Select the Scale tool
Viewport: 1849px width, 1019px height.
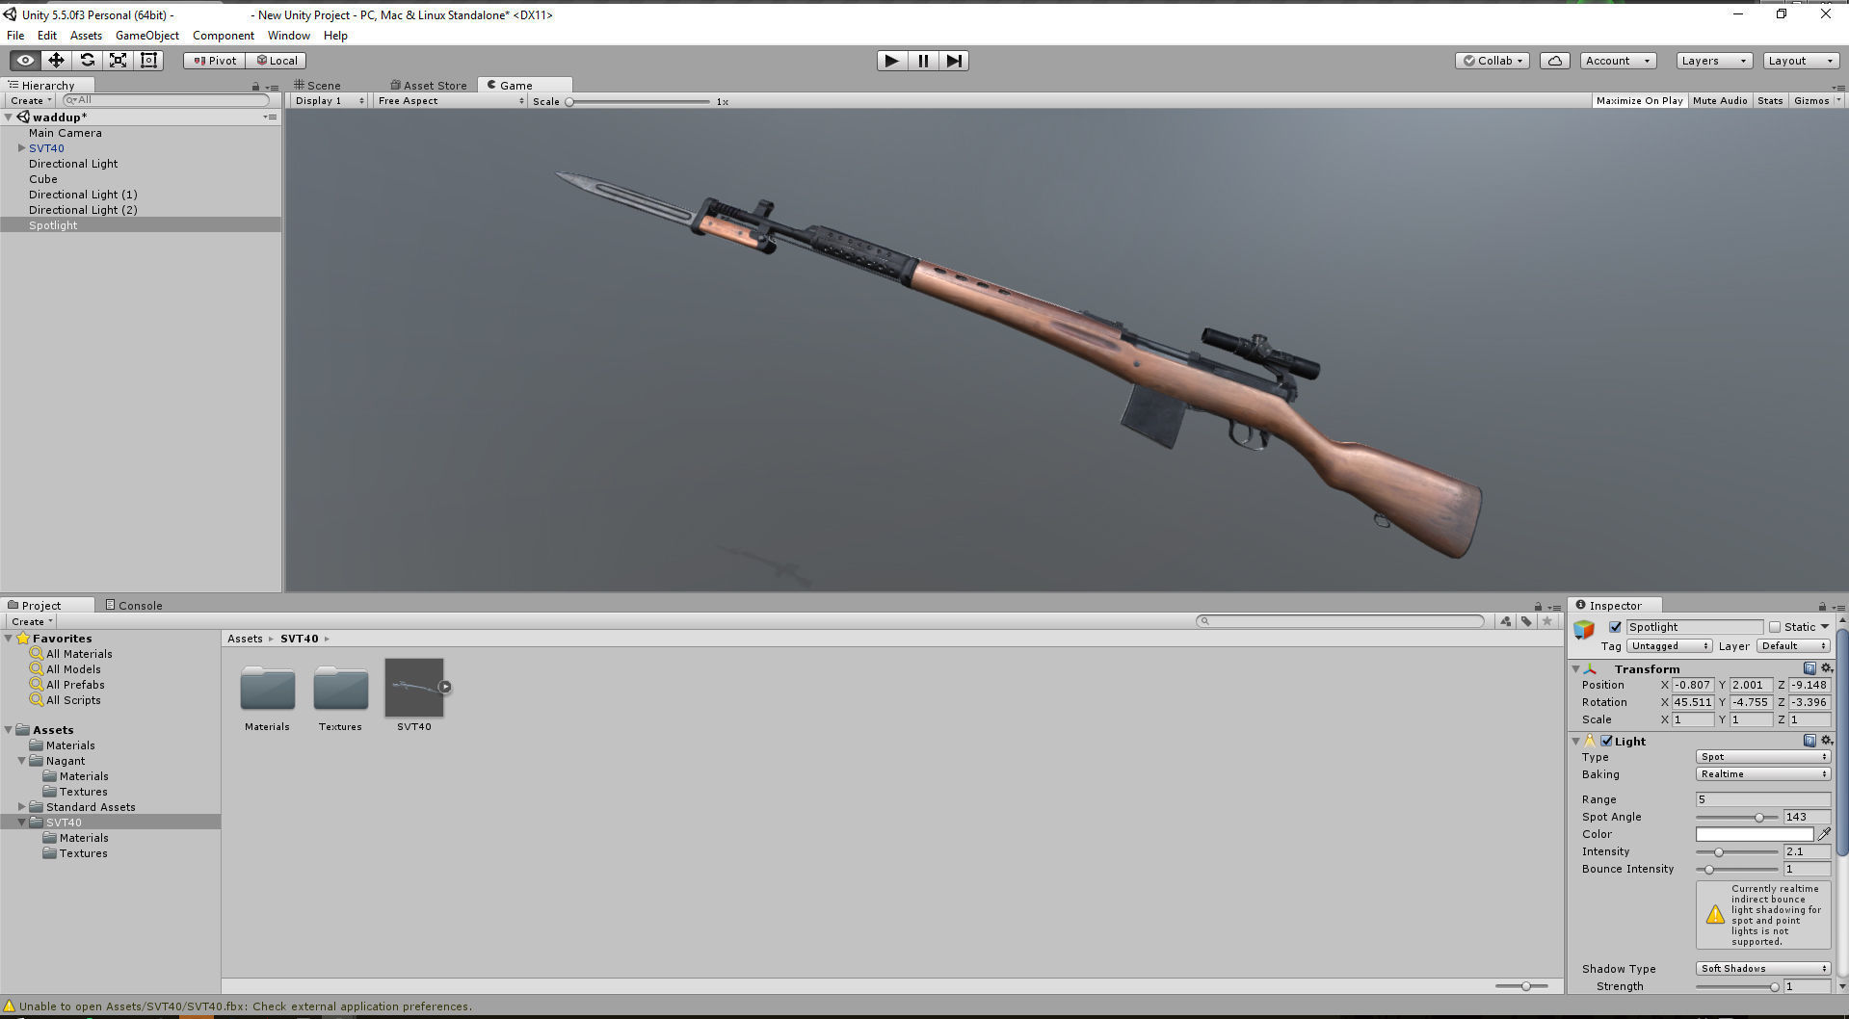coord(118,60)
